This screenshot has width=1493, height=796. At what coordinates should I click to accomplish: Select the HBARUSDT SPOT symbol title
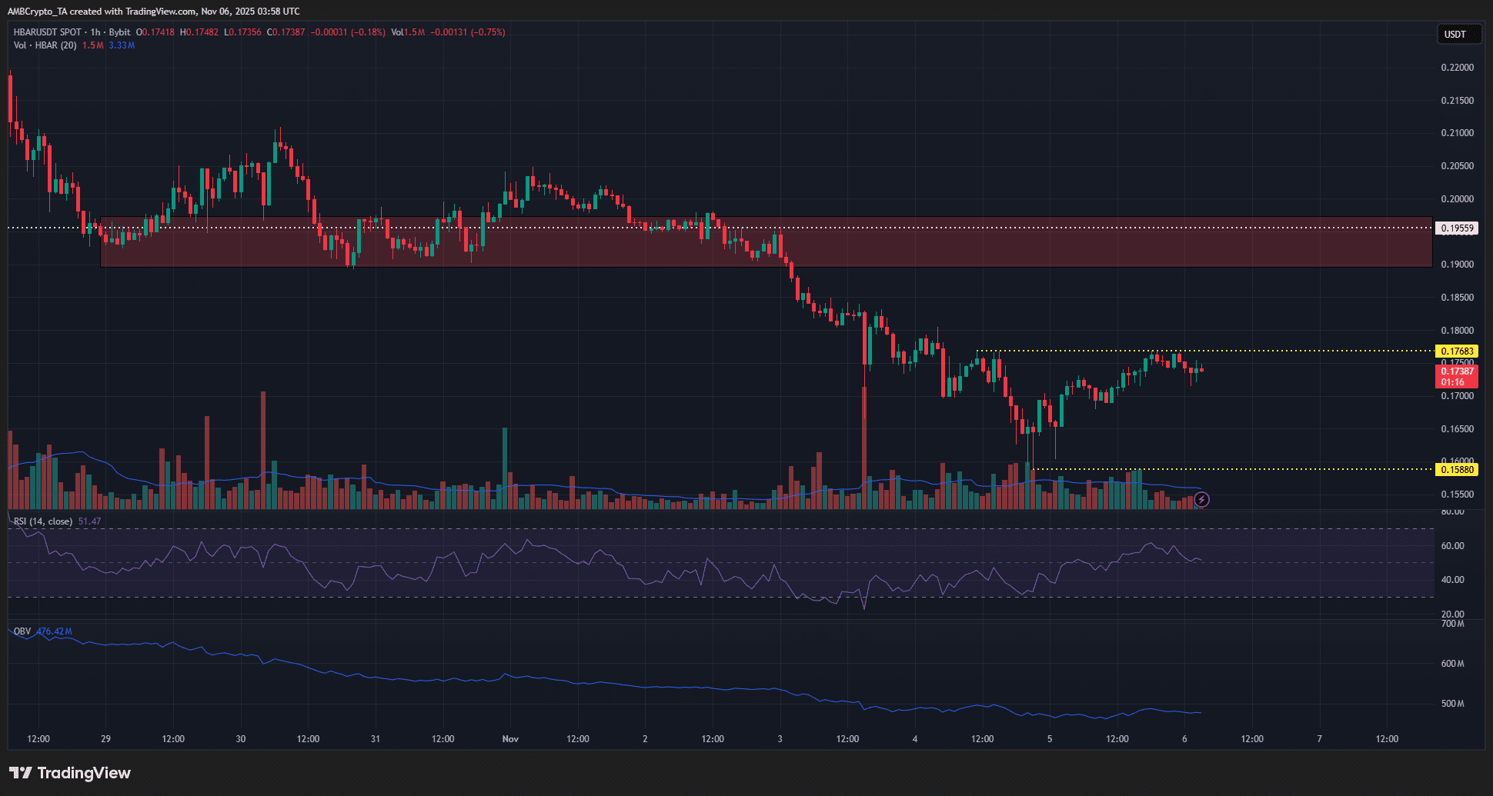(x=47, y=32)
